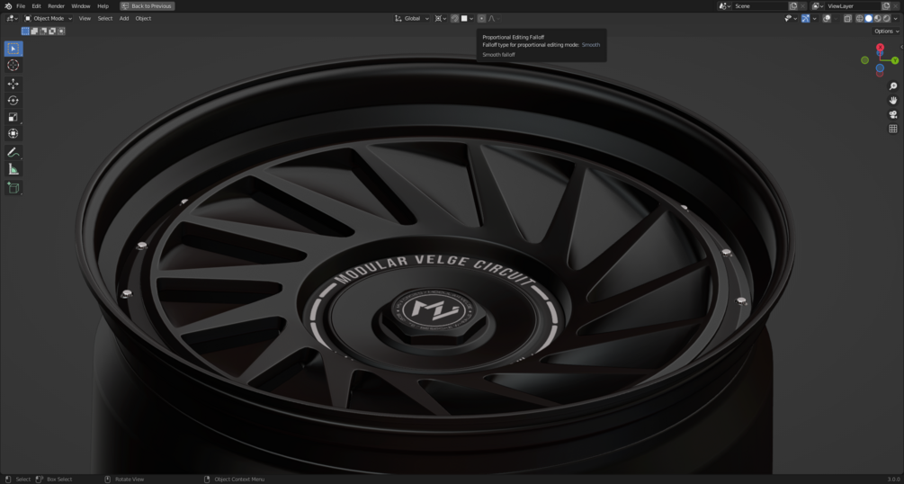Open the File menu
The width and height of the screenshot is (904, 484).
[x=21, y=5]
